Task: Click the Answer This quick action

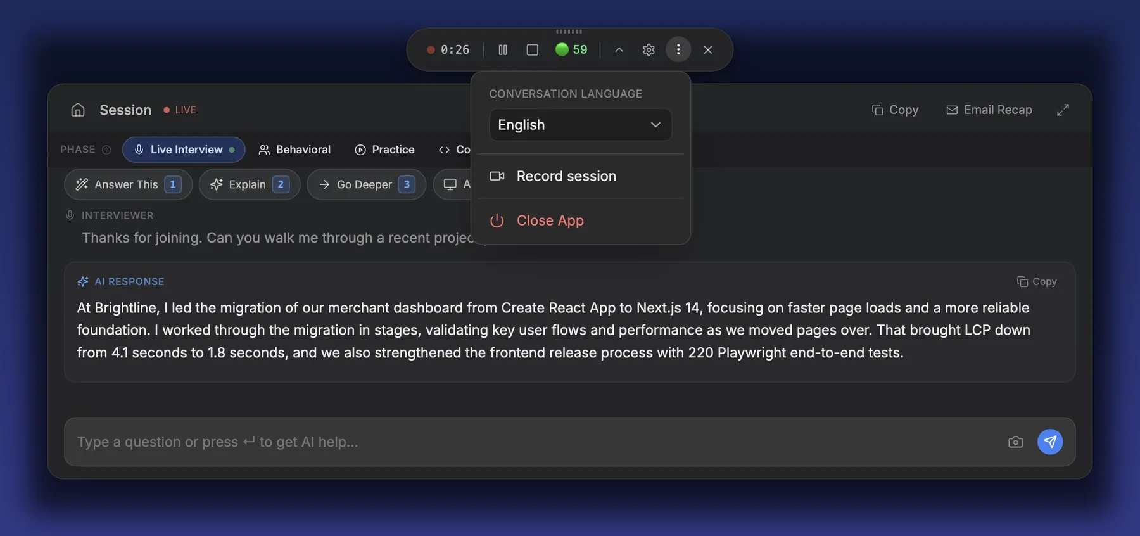Action: point(128,184)
